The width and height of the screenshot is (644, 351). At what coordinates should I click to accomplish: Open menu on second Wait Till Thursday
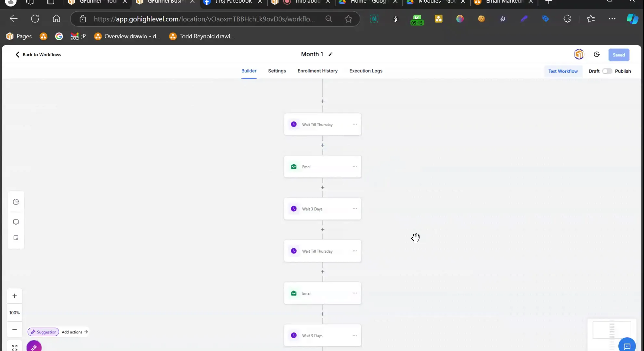point(354,251)
